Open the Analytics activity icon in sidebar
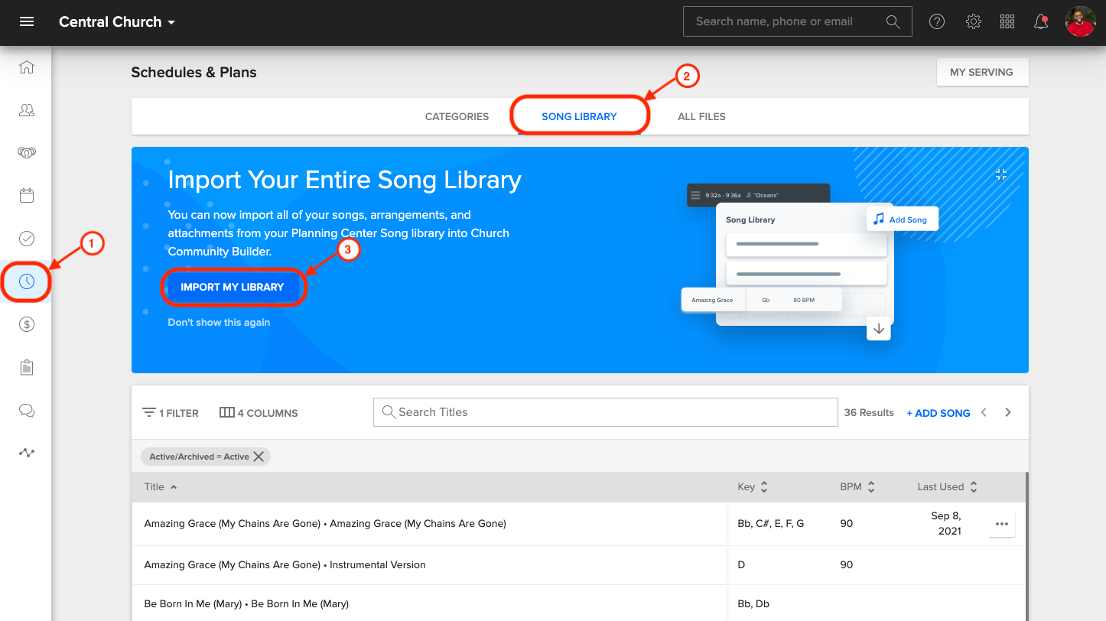 click(26, 453)
